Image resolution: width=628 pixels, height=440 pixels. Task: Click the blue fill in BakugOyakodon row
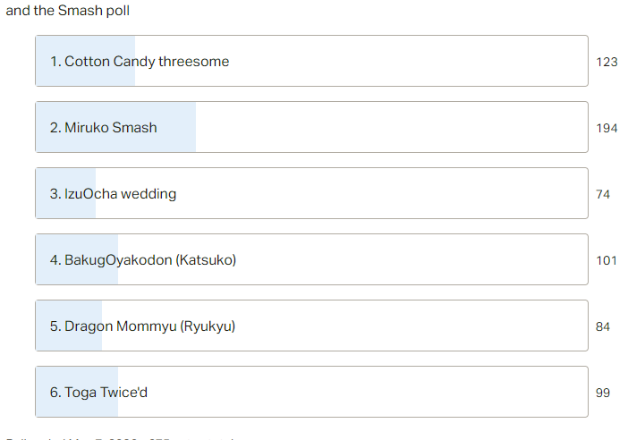pos(77,259)
